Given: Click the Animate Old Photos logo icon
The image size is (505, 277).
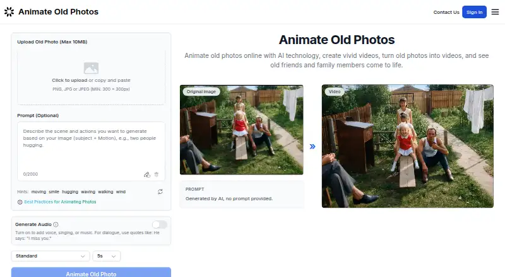Looking at the screenshot, I should click(9, 12).
